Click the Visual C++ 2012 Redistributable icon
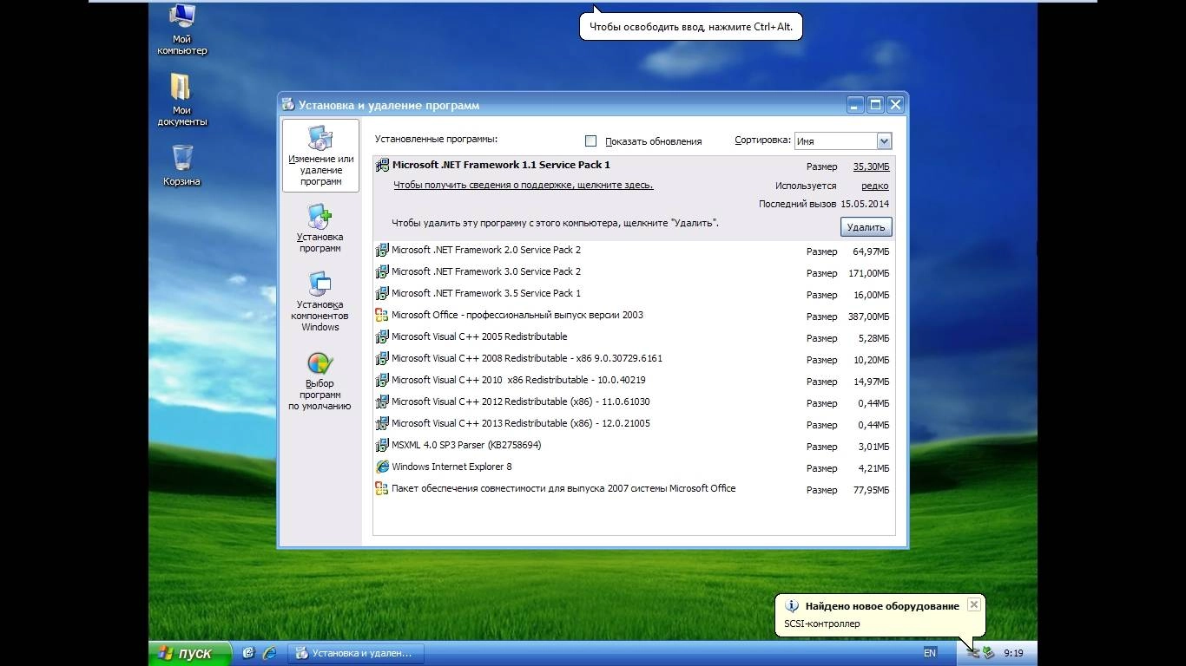Image resolution: width=1186 pixels, height=666 pixels. pyautogui.click(x=382, y=402)
